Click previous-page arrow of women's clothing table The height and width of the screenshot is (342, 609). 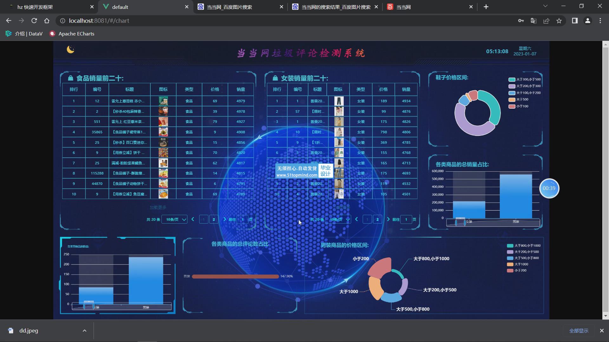click(x=357, y=219)
